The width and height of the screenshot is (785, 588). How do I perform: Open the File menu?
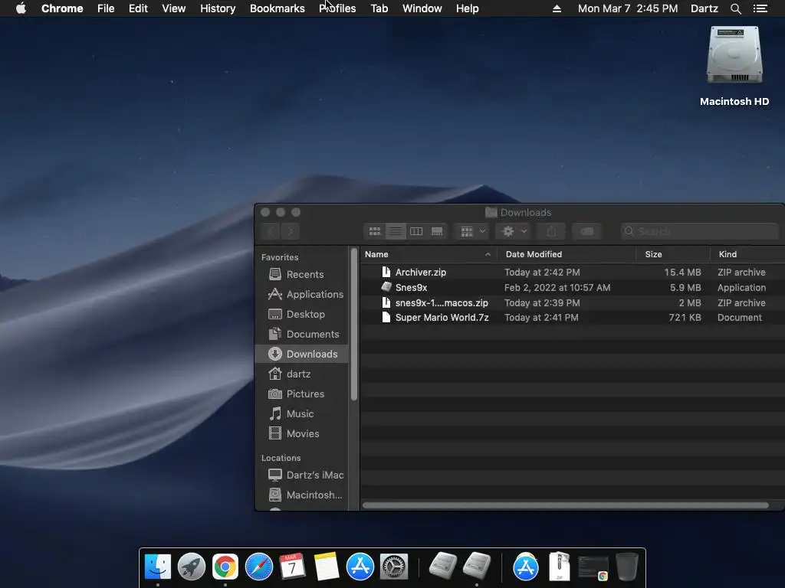point(106,8)
